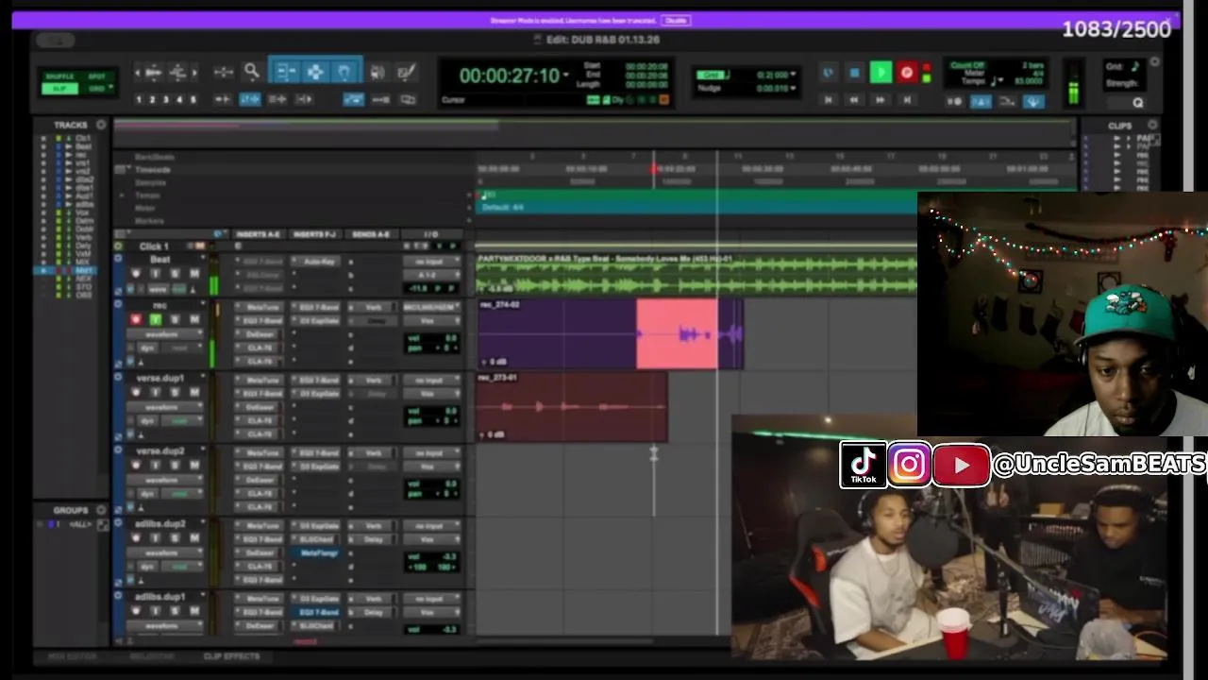
Task: Click the horizontal zoom out arrow
Action: point(139,73)
